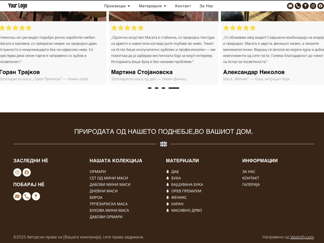The width and height of the screenshot is (324, 243).
Task: Open the ДАБОВИ МИНИ МАСИ link
Action: (x=110, y=184)
